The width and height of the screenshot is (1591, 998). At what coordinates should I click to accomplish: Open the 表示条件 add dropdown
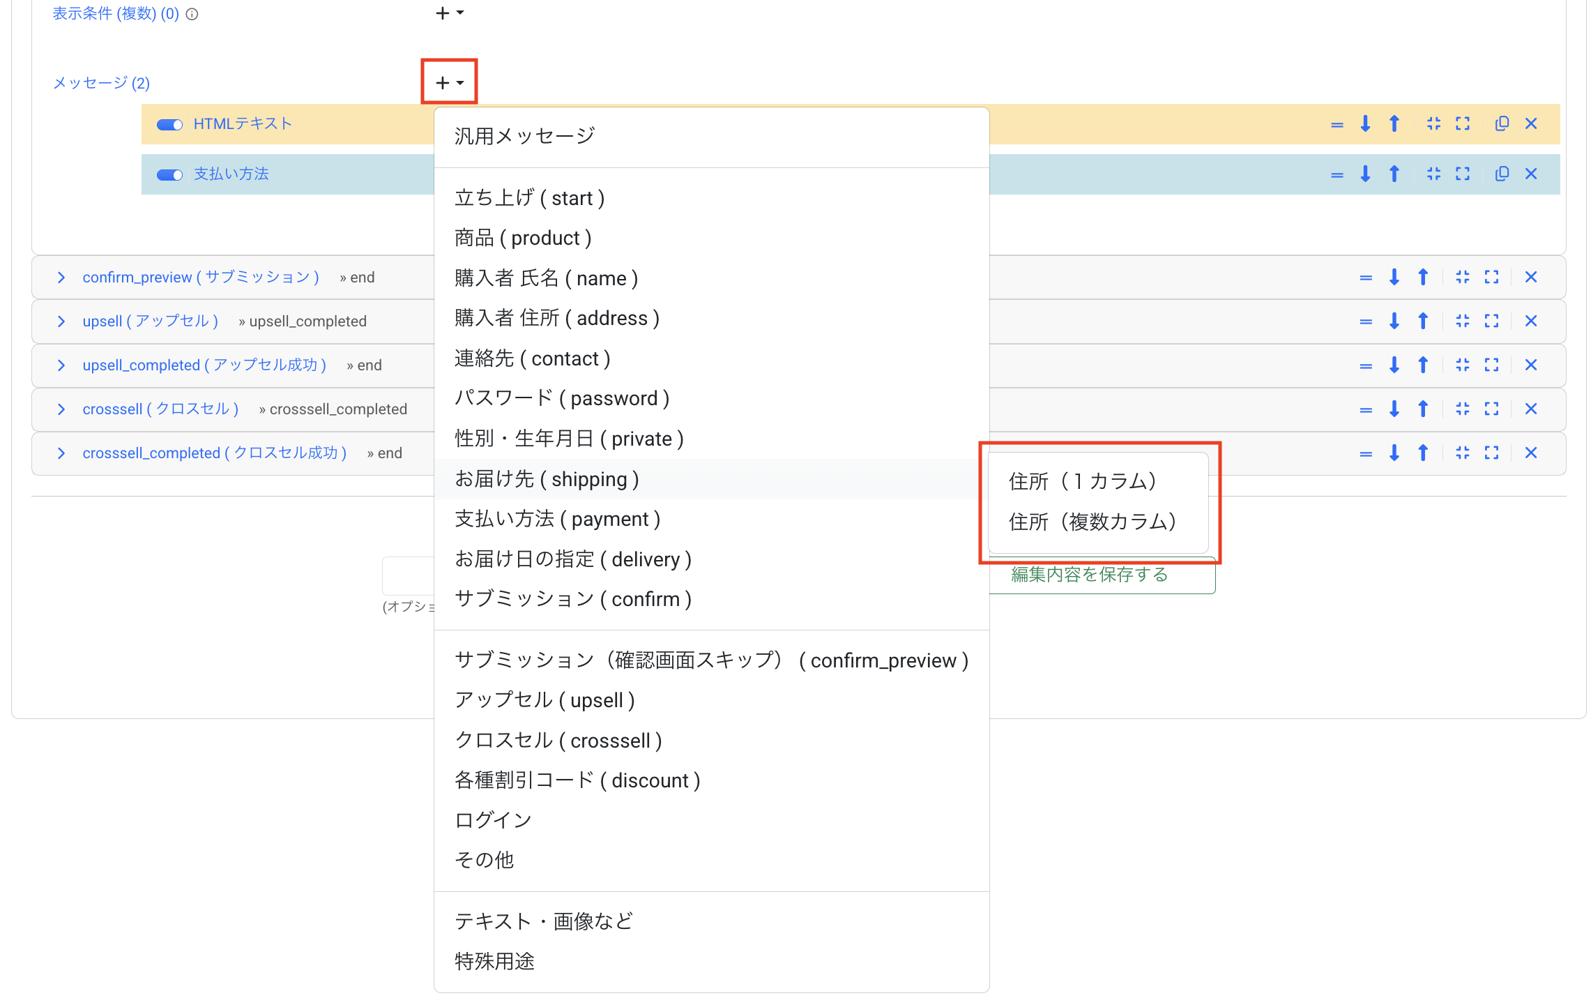[x=449, y=13]
